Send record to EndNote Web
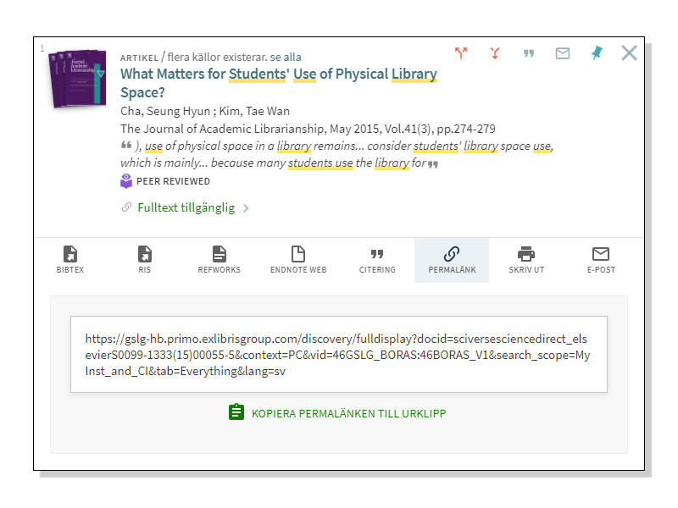Image resolution: width=678 pixels, height=508 pixels. click(x=298, y=260)
